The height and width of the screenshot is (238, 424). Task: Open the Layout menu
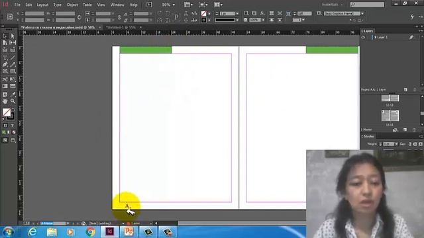tap(42, 5)
